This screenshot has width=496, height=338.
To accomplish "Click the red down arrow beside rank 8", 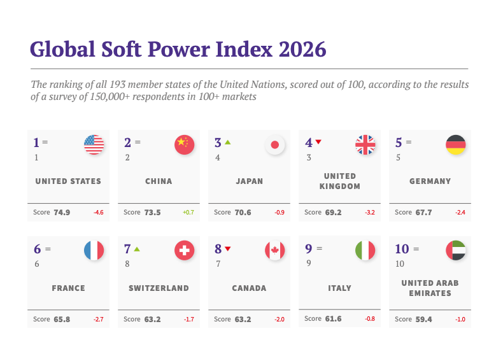I will point(228,249).
